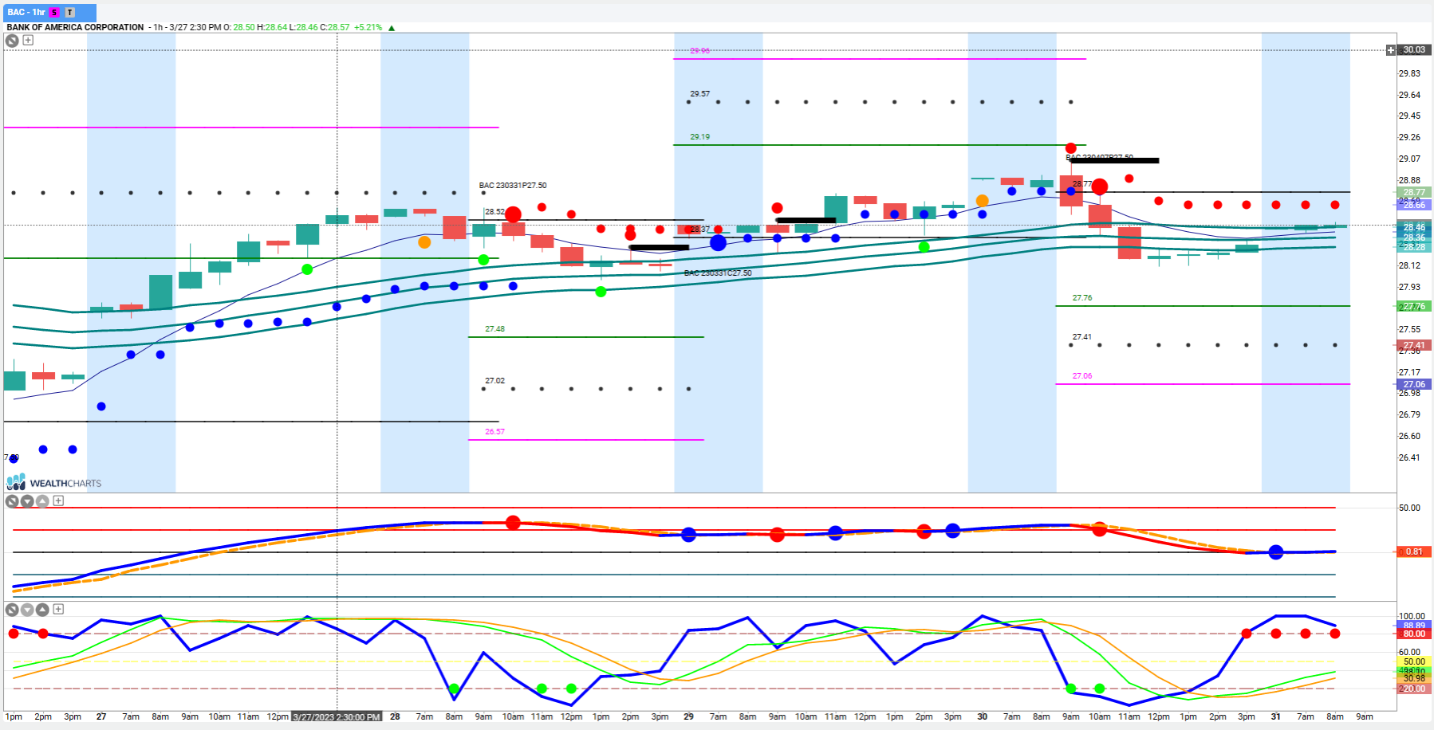Click the 27.06 magenta chart-level label

(1082, 376)
